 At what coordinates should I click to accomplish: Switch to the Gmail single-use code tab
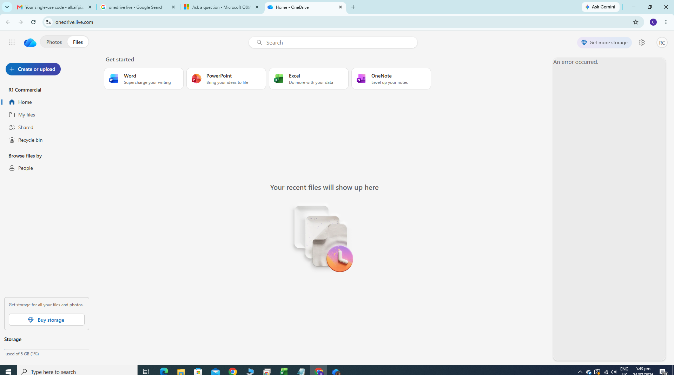[55, 7]
